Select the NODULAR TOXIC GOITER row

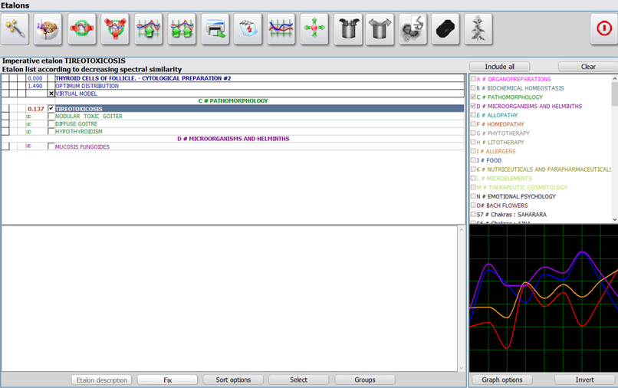point(89,117)
